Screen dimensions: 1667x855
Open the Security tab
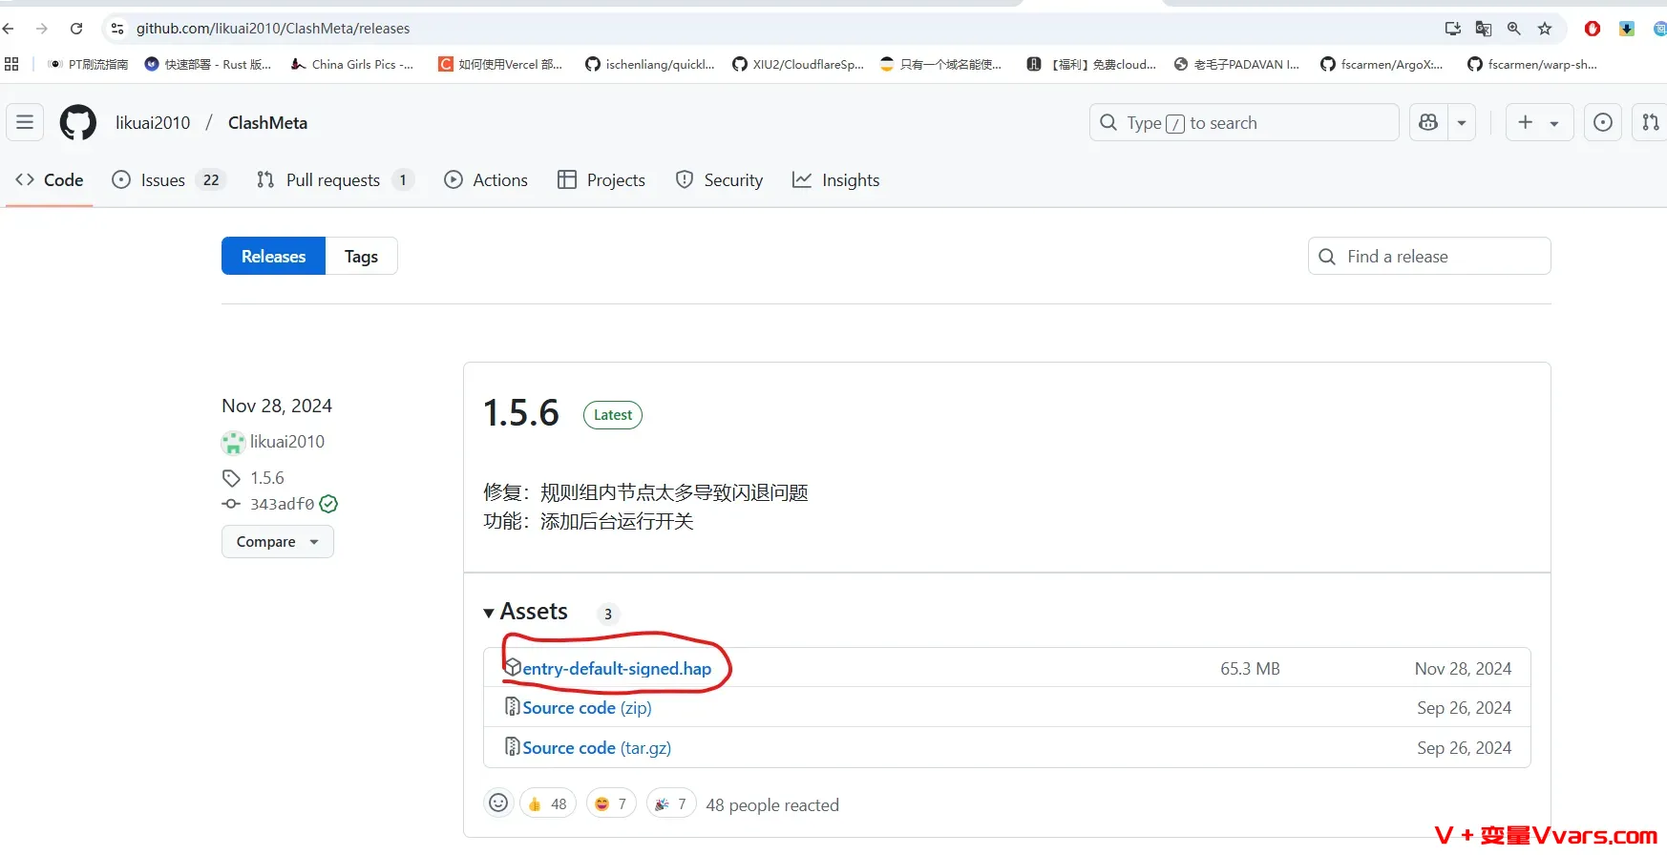719,180
